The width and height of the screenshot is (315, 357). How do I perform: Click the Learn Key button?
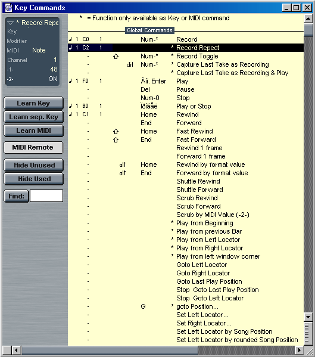(33, 103)
